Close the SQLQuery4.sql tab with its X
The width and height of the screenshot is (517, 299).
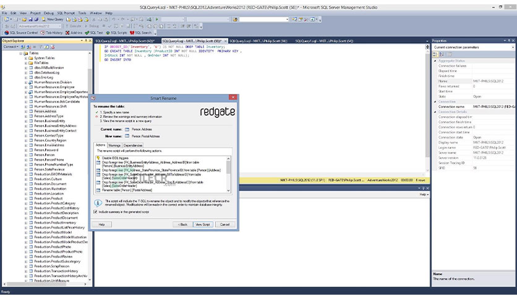(x=226, y=41)
